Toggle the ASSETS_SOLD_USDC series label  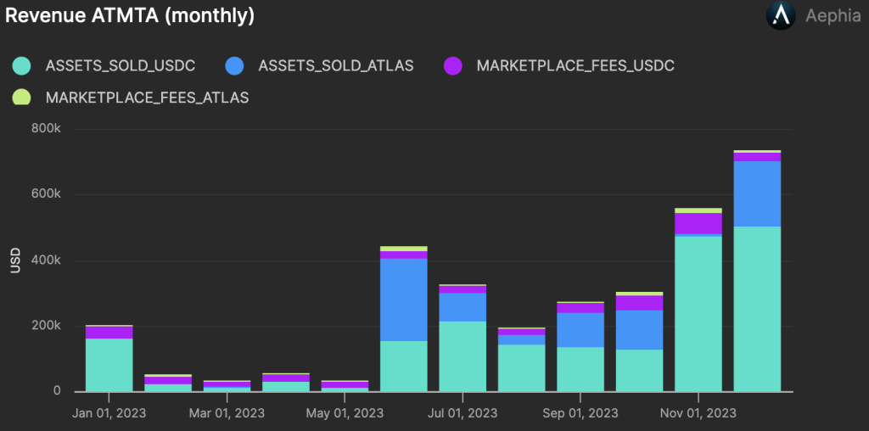pyautogui.click(x=109, y=65)
